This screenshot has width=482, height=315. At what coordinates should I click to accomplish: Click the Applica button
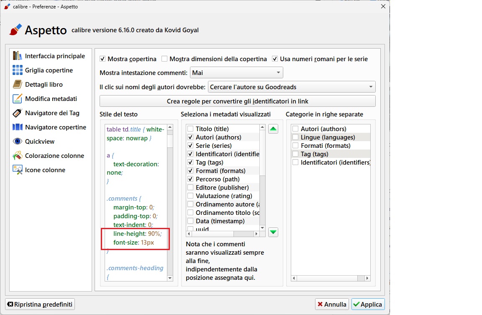(368, 304)
